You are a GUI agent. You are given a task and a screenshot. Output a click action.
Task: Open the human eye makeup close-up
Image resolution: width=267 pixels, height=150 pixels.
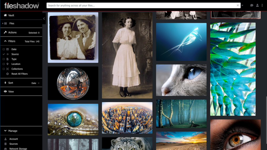click(x=235, y=135)
